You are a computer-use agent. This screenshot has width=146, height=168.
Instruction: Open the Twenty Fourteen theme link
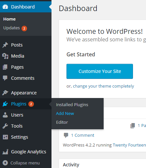[129, 145]
